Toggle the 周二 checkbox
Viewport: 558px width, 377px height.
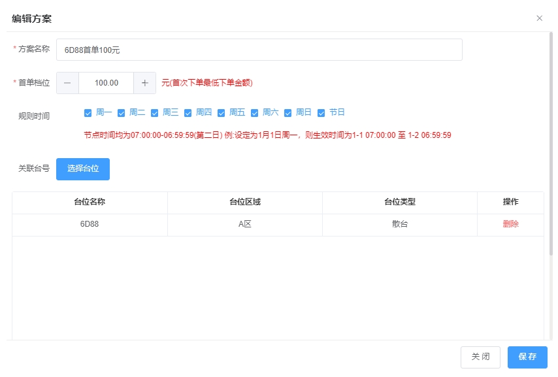122,112
